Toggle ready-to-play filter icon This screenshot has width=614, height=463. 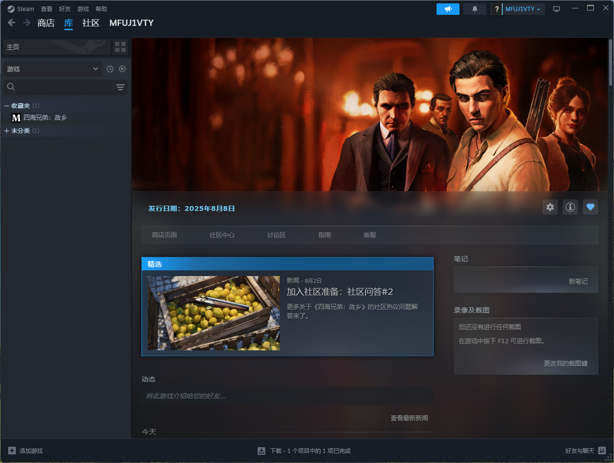tap(122, 69)
